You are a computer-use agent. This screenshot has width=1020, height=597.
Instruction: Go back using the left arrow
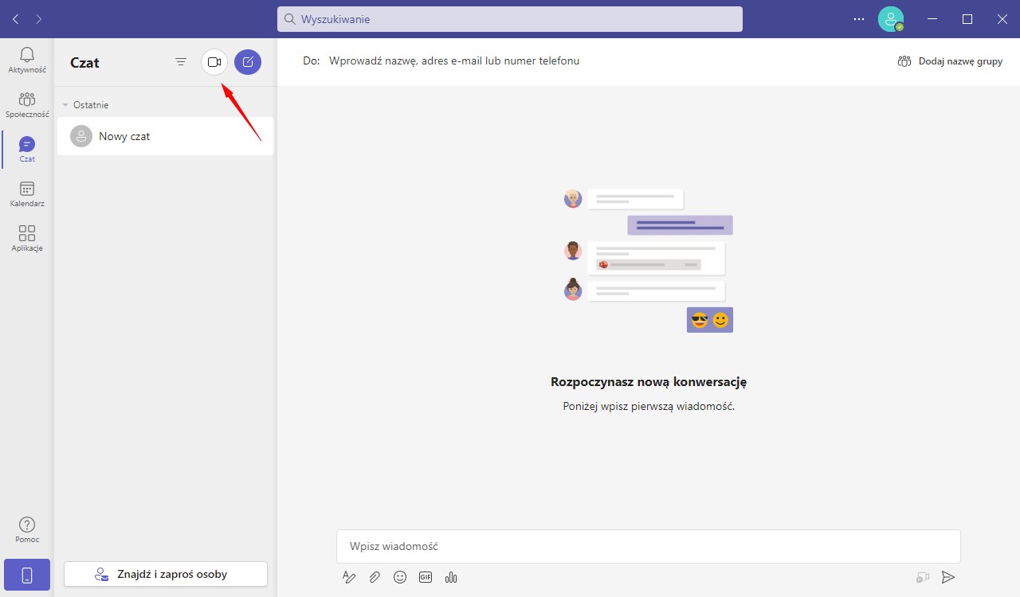16,18
